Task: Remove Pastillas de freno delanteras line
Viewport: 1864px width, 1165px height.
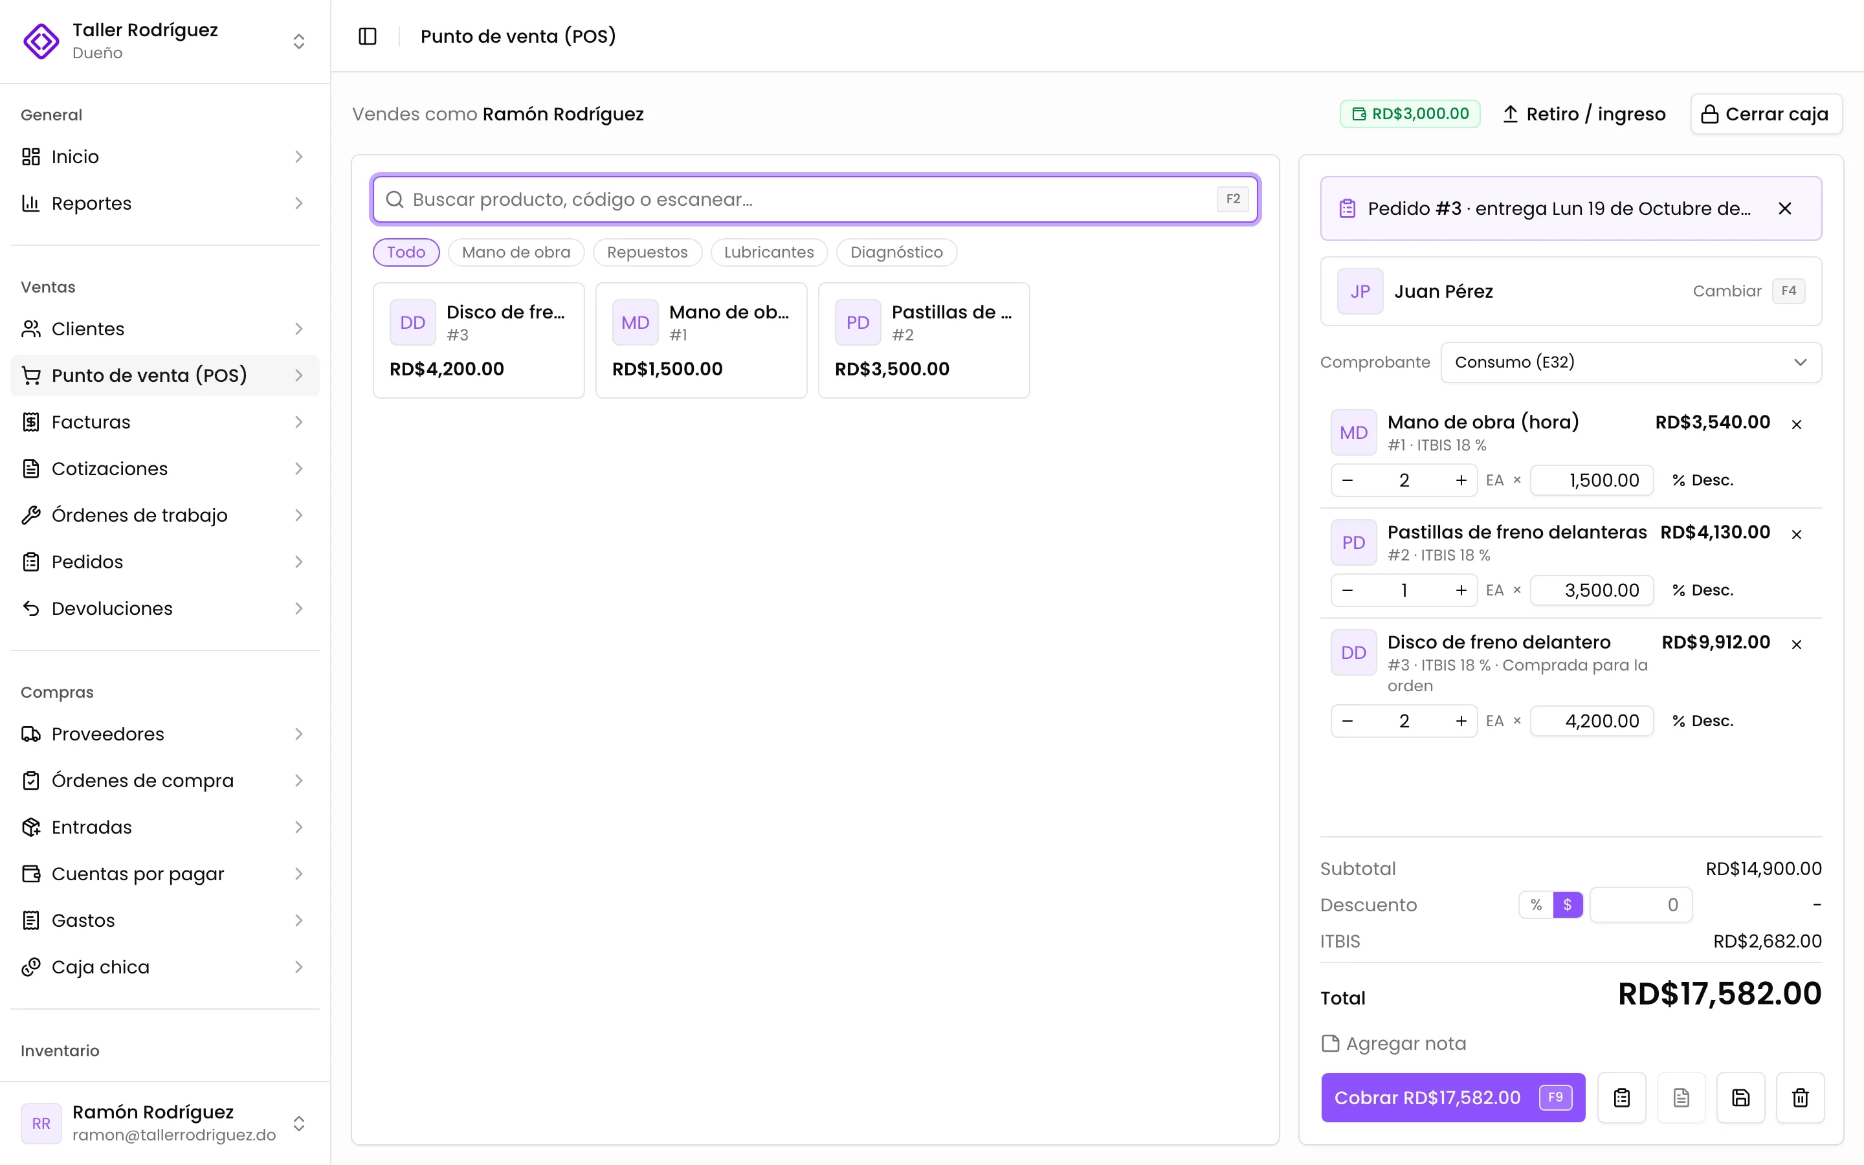Action: pos(1796,535)
